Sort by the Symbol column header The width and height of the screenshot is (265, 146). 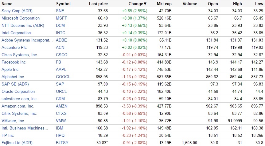63,4
